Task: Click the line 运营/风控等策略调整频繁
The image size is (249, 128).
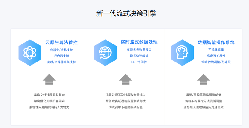Action: [x=204, y=95]
